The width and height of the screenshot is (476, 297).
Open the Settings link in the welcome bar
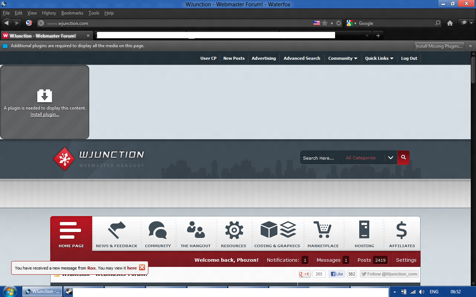point(406,260)
